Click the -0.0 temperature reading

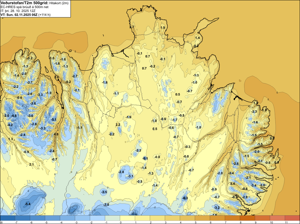click(x=157, y=157)
